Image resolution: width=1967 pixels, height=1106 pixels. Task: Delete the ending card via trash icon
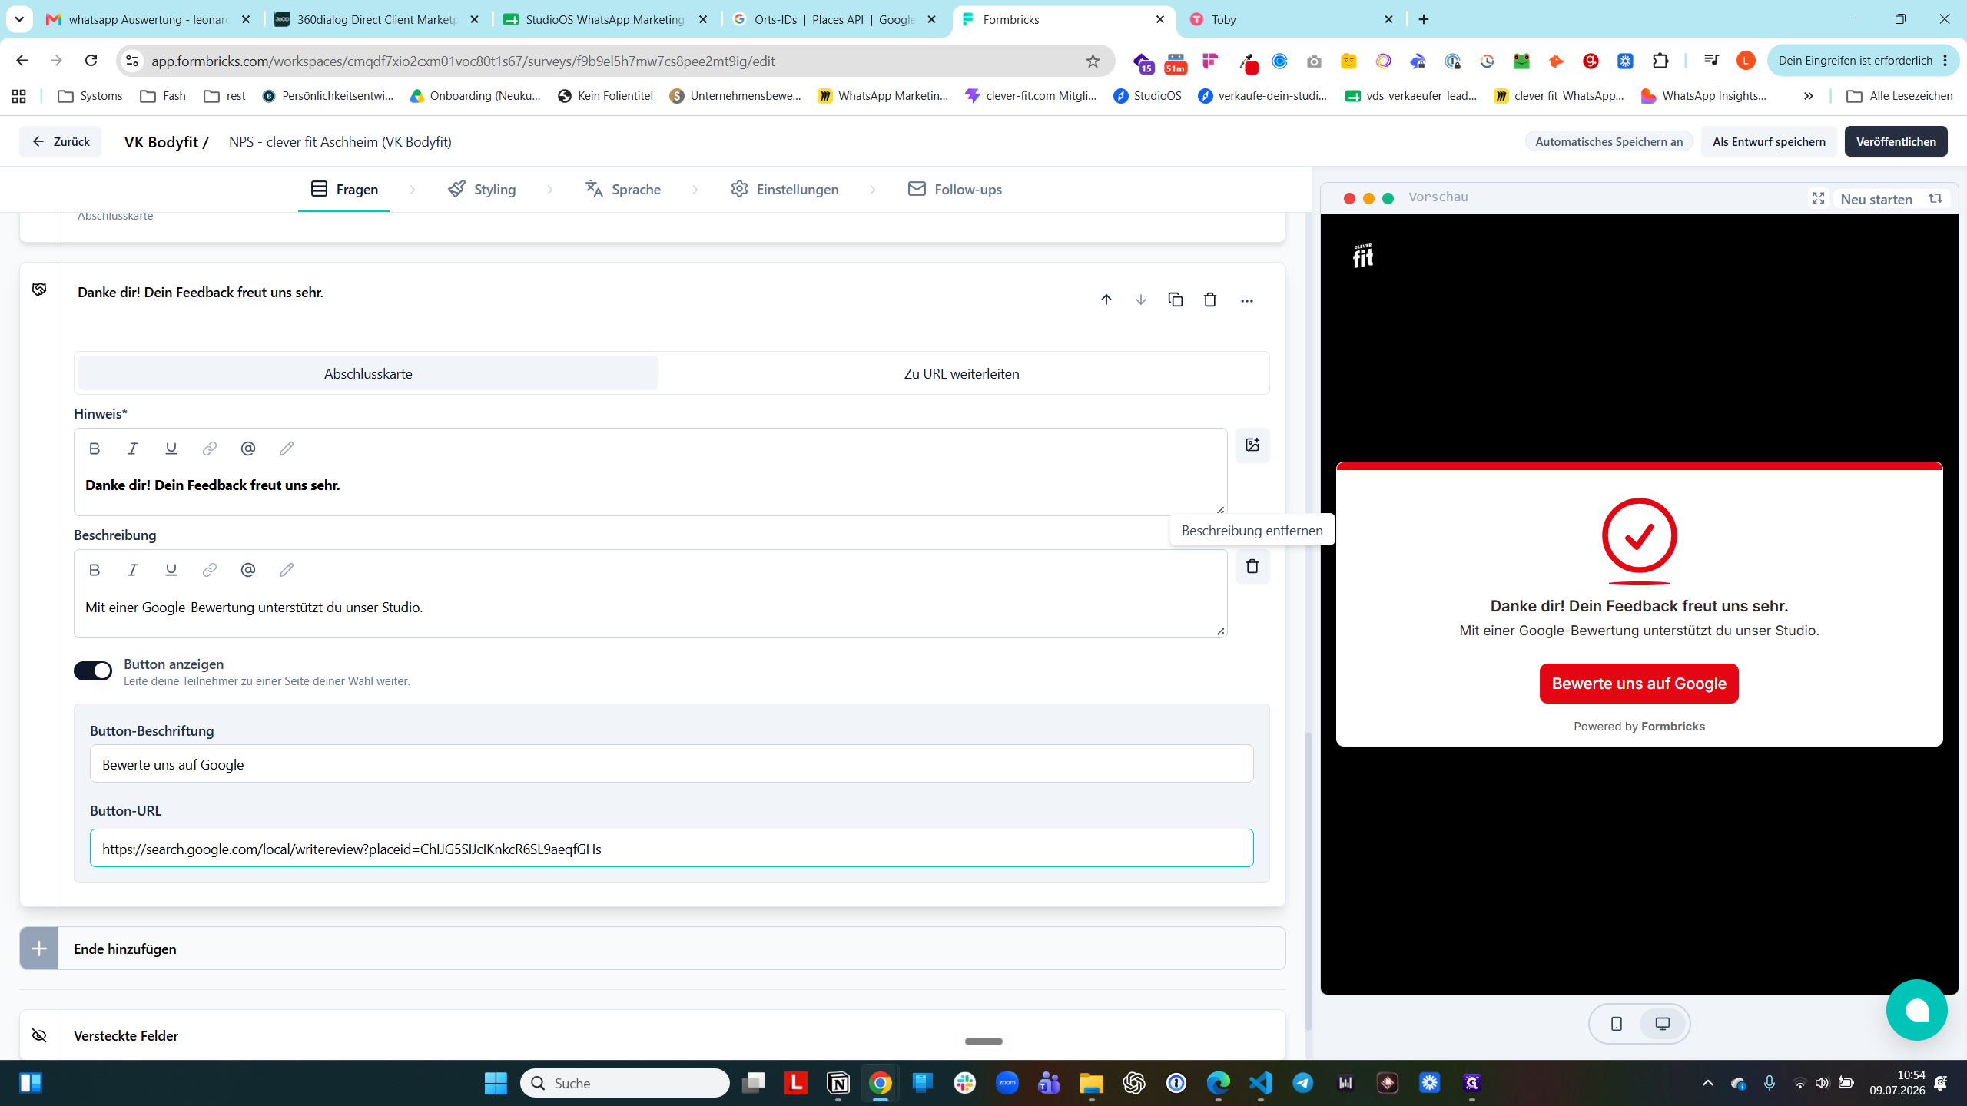pos(1210,300)
